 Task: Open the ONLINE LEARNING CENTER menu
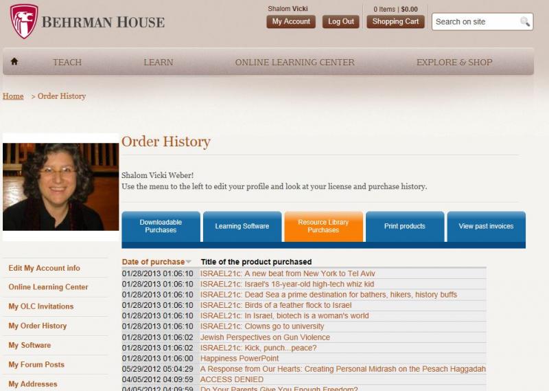[x=295, y=63]
